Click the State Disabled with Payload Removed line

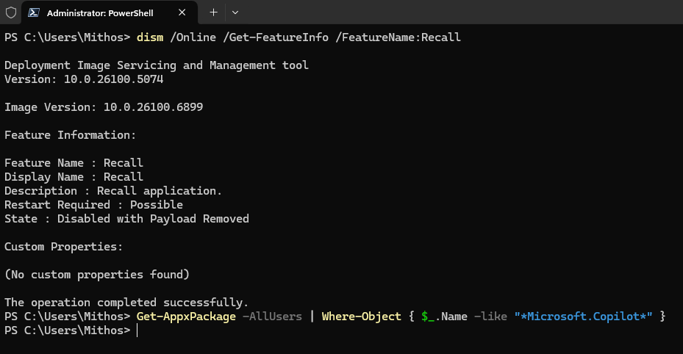pyautogui.click(x=126, y=219)
